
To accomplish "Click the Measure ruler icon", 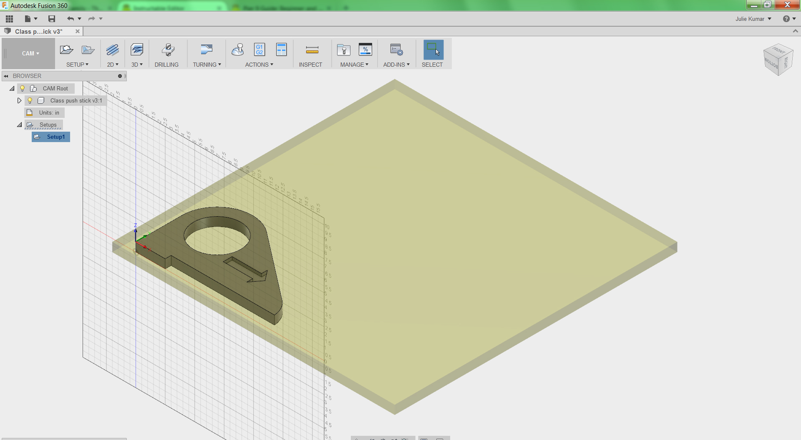I will 312,50.
